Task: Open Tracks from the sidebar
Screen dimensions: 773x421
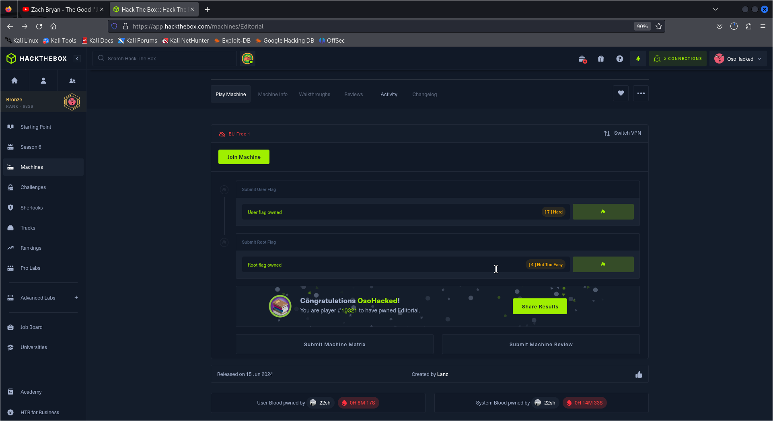Action: (43, 228)
